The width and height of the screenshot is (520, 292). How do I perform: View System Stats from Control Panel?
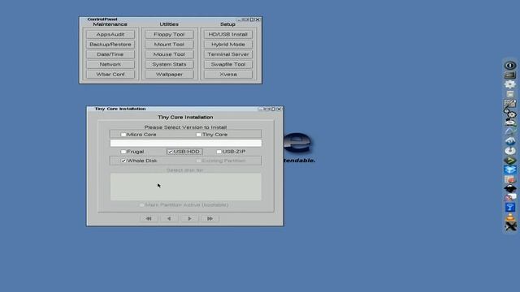169,64
